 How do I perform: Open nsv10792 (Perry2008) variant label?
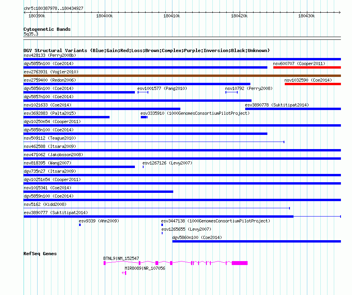pyautogui.click(x=249, y=88)
